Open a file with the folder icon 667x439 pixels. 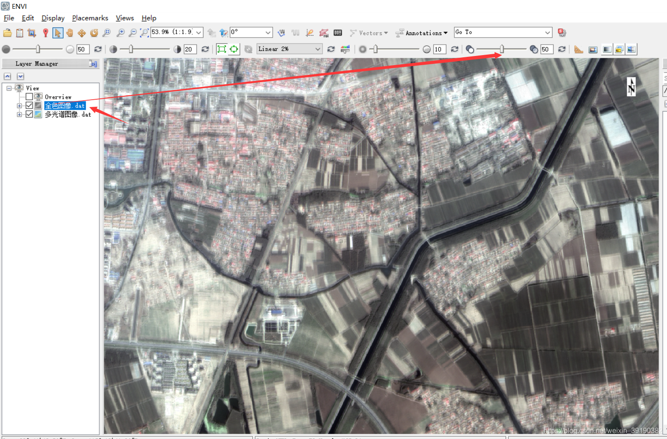coord(7,33)
